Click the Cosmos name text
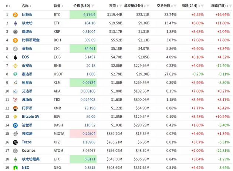Image resolution: width=233 pixels, height=171 pixels. pos(28,151)
